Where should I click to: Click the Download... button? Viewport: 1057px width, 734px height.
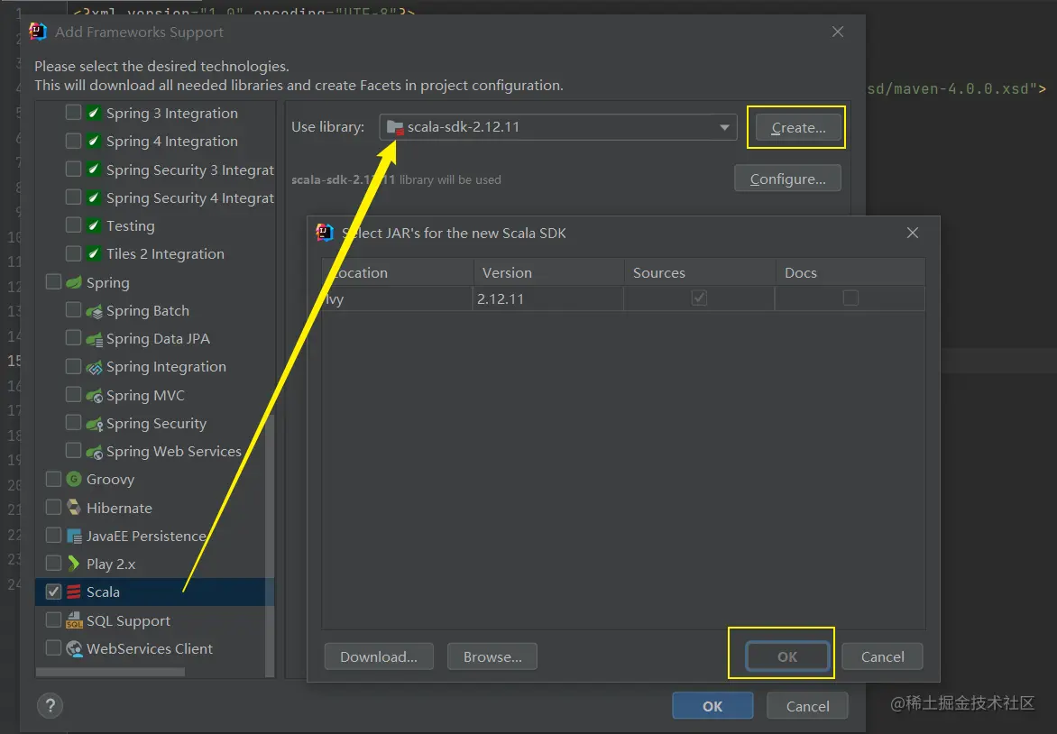379,656
